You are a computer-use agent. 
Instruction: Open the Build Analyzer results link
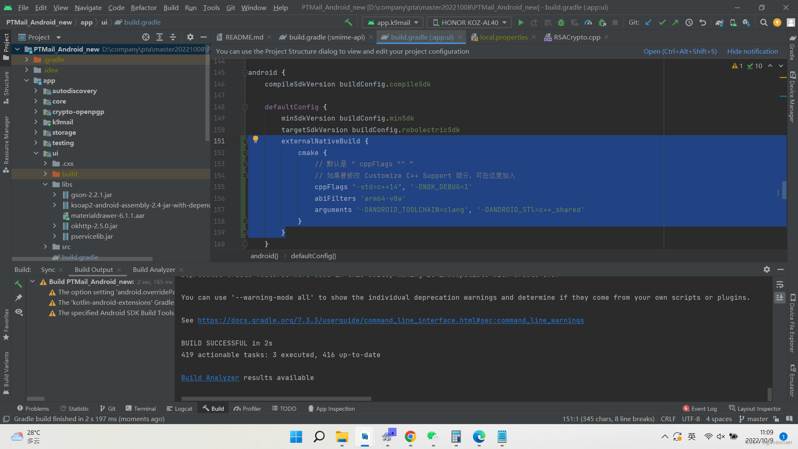[x=210, y=377]
